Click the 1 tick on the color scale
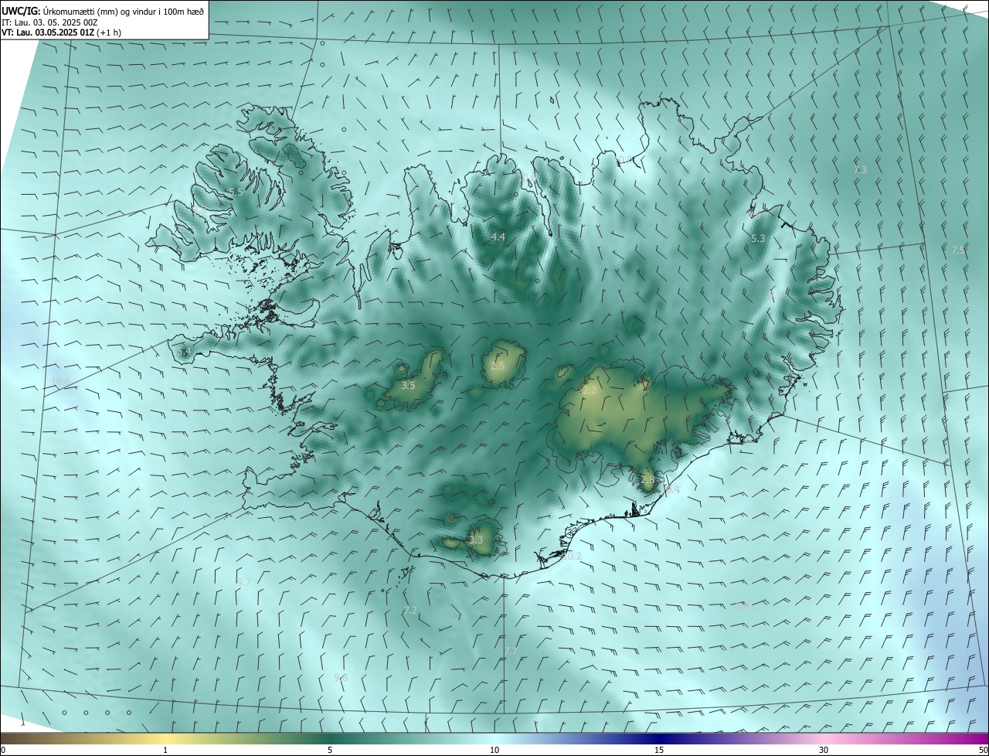This screenshot has height=756, width=989. 165,750
